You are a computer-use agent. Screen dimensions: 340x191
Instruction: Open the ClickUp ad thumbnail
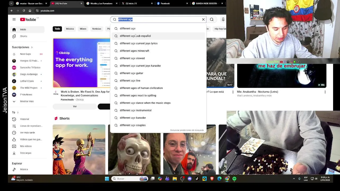coord(81,63)
